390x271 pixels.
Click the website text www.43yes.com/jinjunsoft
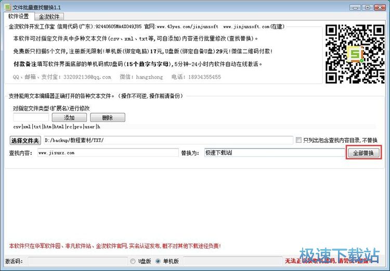click(188, 27)
